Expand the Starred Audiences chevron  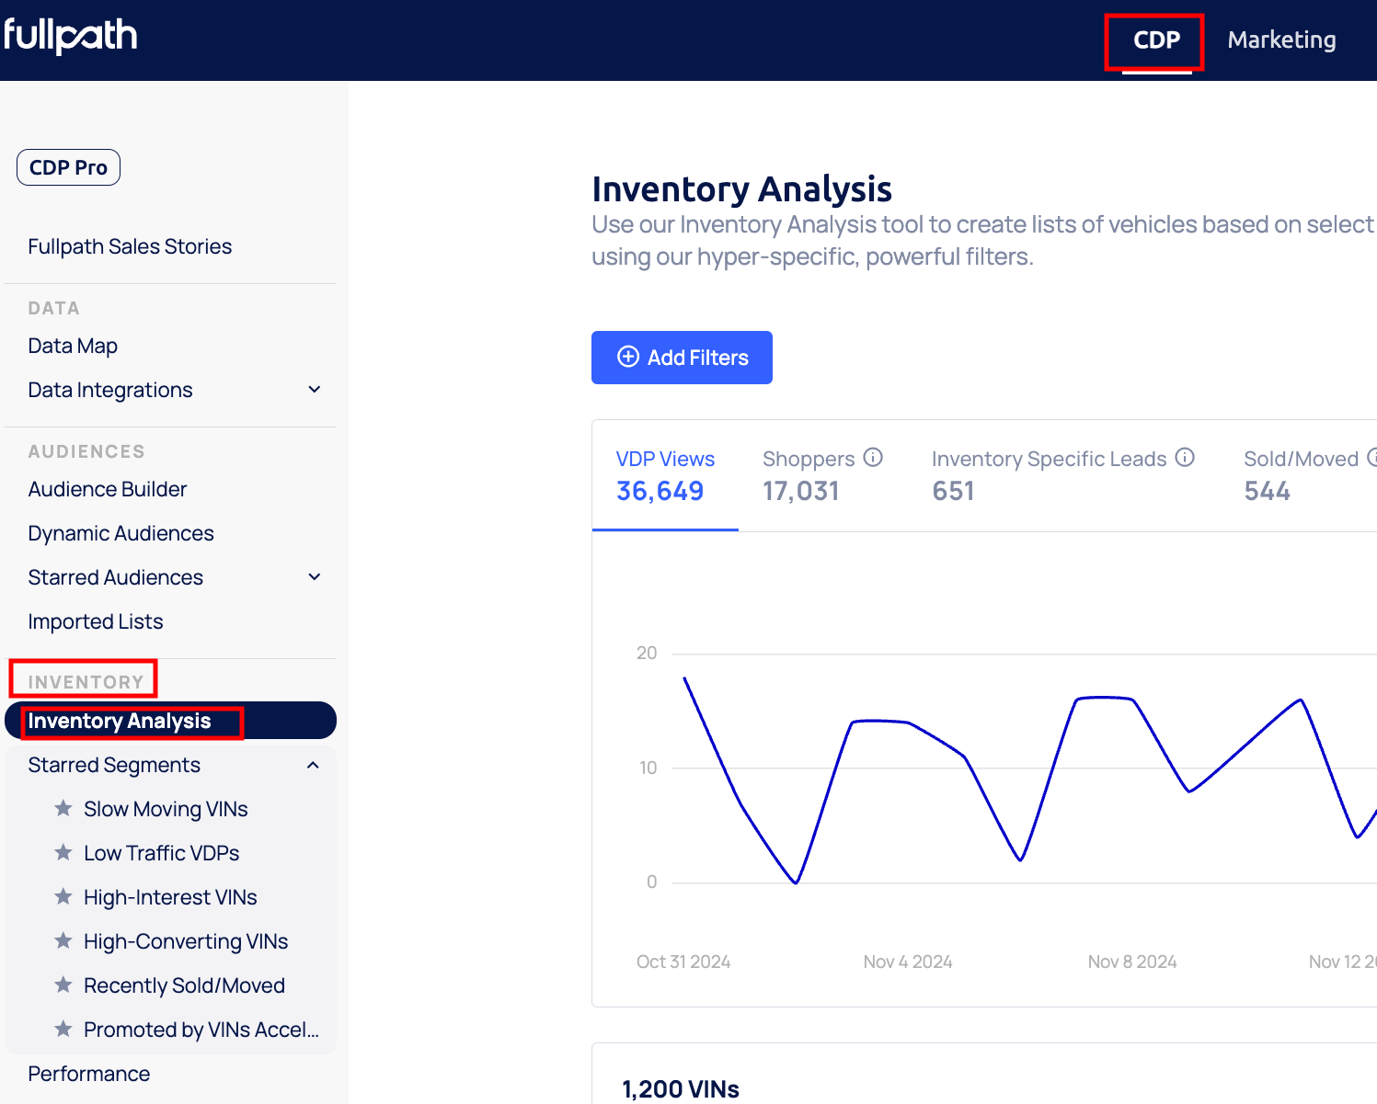click(x=315, y=577)
